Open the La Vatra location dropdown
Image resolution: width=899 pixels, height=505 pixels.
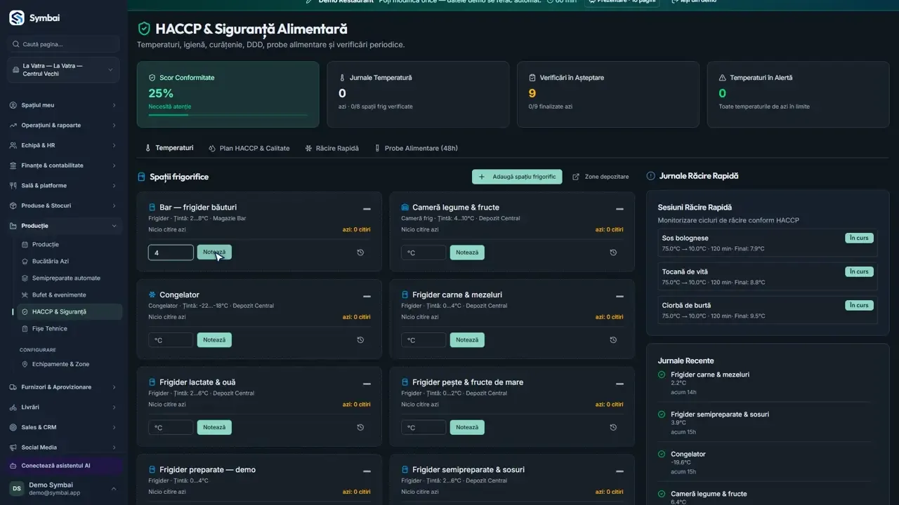pos(64,70)
